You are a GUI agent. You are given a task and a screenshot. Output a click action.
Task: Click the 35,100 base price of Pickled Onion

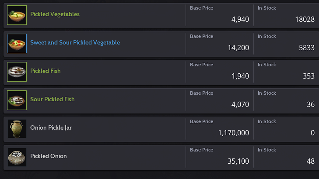click(238, 162)
